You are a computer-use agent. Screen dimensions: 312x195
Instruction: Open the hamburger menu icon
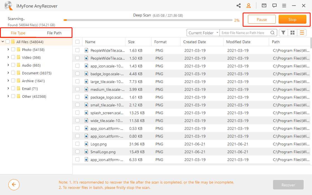[x=284, y=6]
